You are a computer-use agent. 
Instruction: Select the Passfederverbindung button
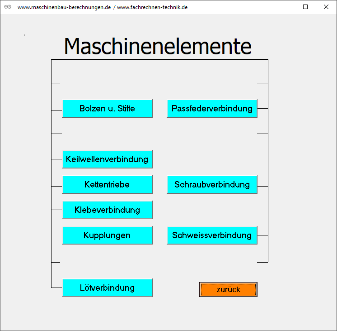pyautogui.click(x=212, y=109)
